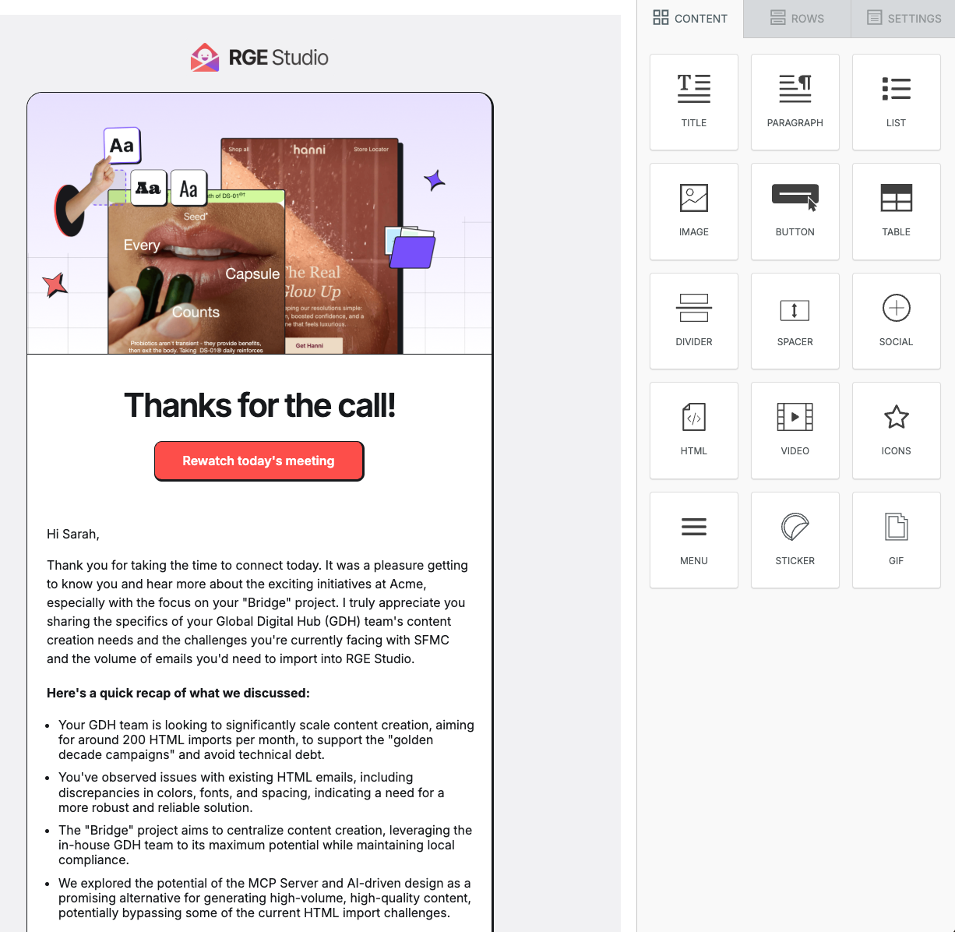Screen dimensions: 955x932
Task: Click the RGE Studio envelope logo
Action: [205, 58]
